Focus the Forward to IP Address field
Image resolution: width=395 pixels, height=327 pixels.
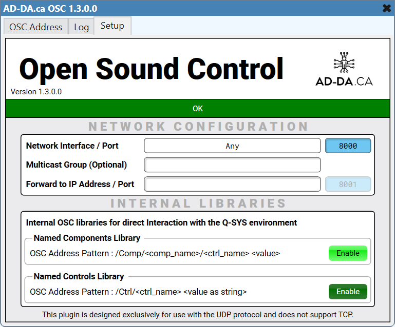coord(232,184)
